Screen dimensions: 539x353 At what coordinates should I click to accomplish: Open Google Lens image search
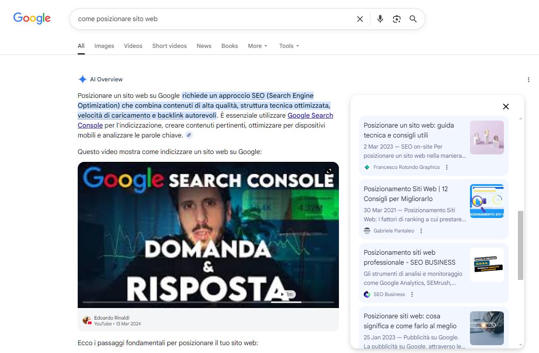point(396,19)
